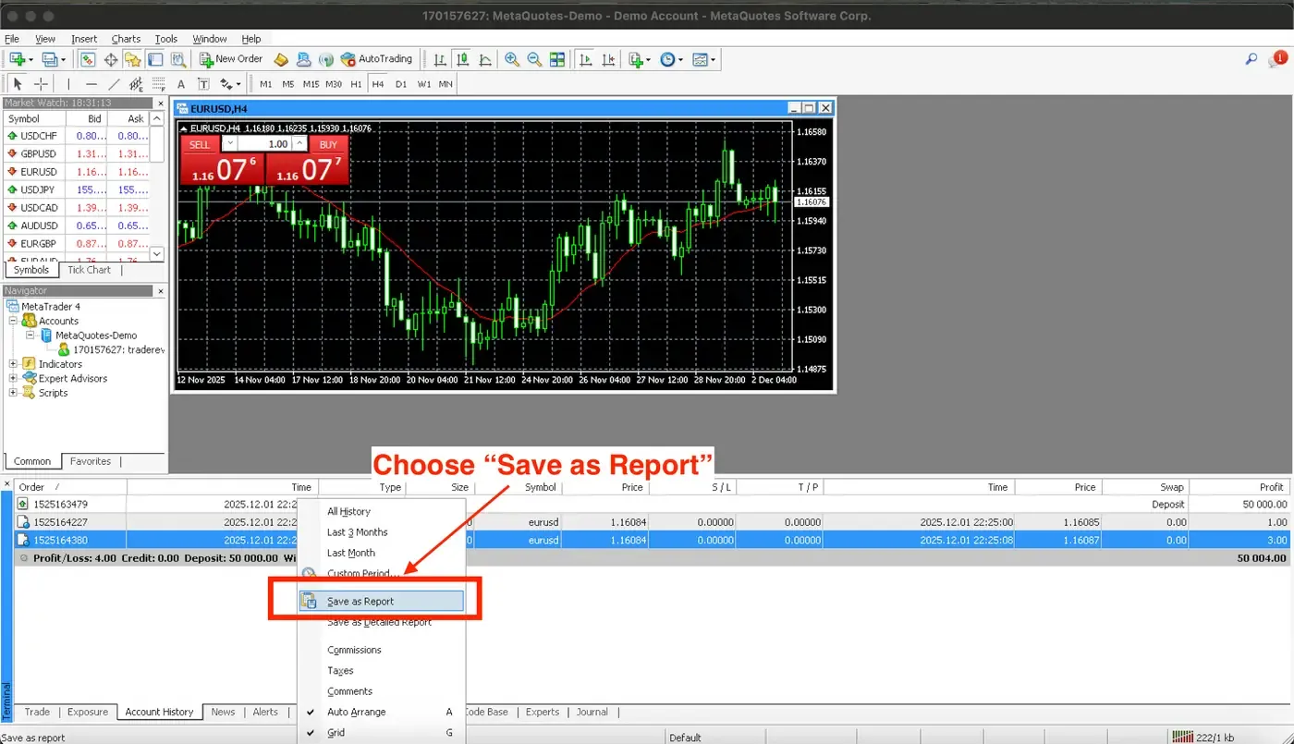Viewport: 1294px width, 744px height.
Task: Click the zoom in magnifier icon
Action: click(511, 59)
